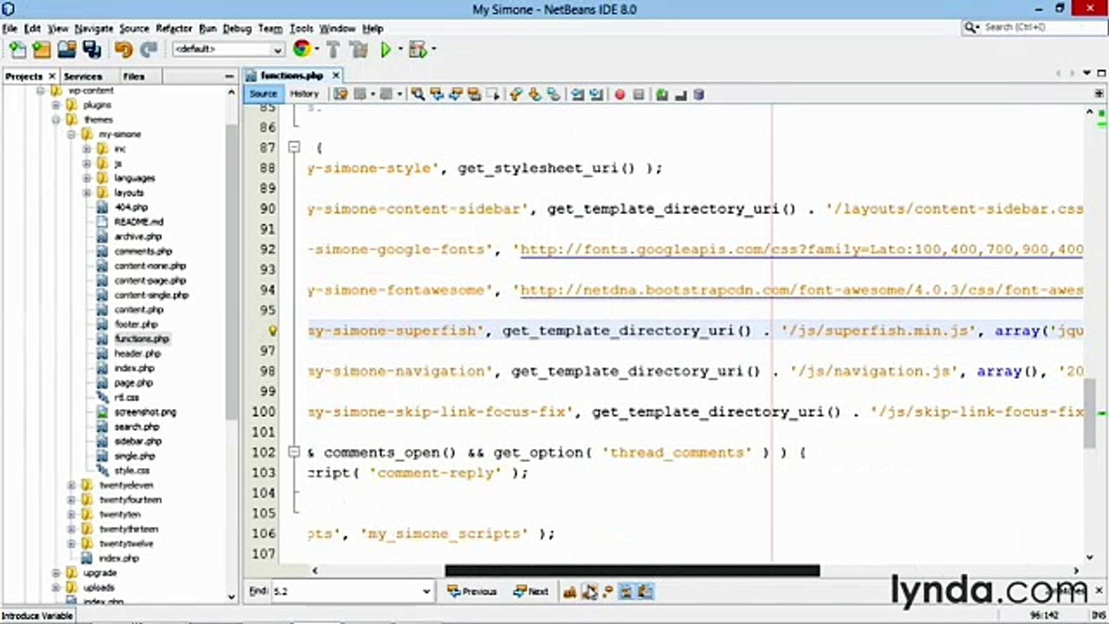Click the Build Project hammer icon

[333, 49]
